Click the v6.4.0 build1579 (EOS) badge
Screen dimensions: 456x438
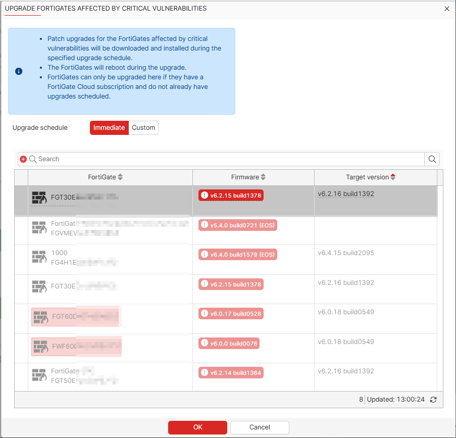point(238,254)
